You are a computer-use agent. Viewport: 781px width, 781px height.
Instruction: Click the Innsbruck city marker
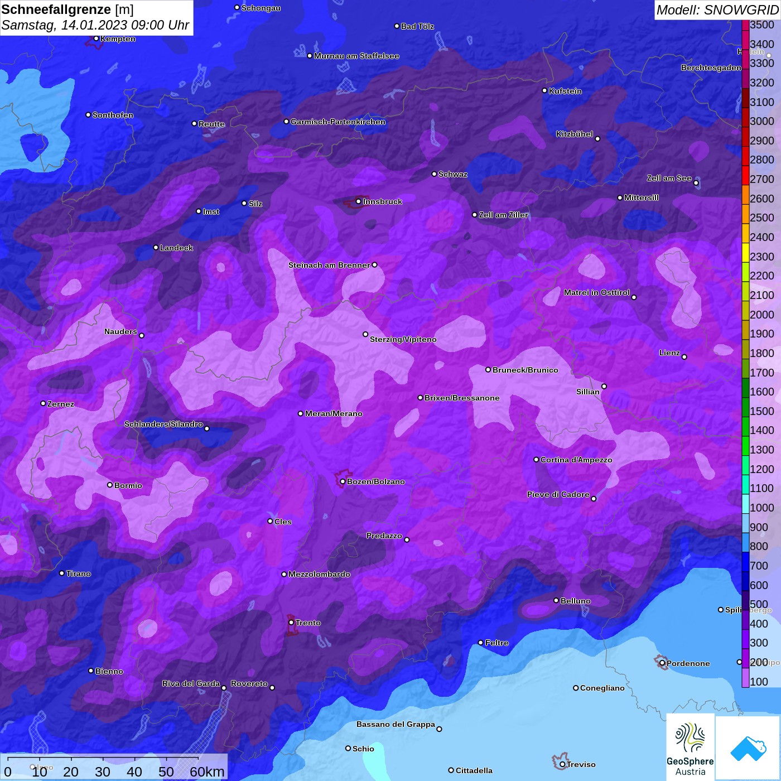359,201
